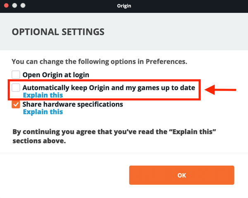Click the OPTIONAL SETTINGS heading
This screenshot has height=198, width=248.
[58, 32]
